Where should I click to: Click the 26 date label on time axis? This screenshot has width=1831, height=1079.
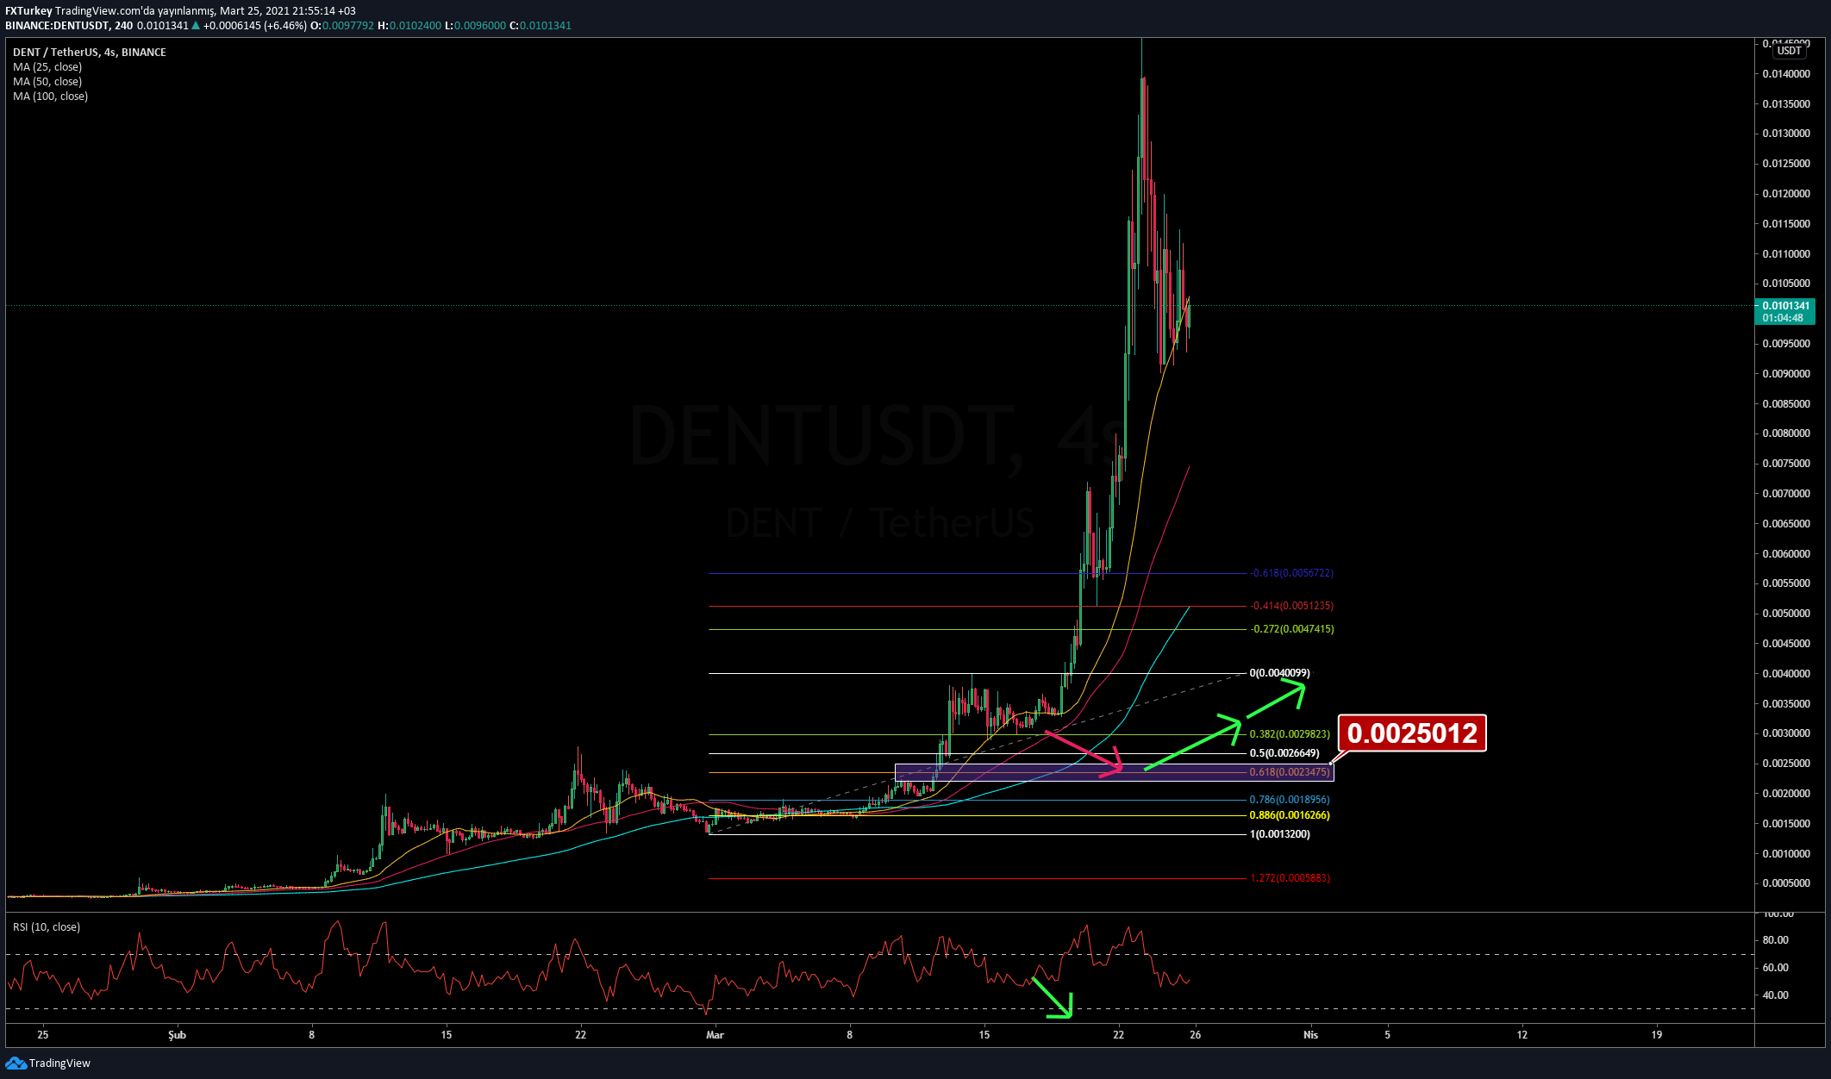[x=1195, y=1035]
